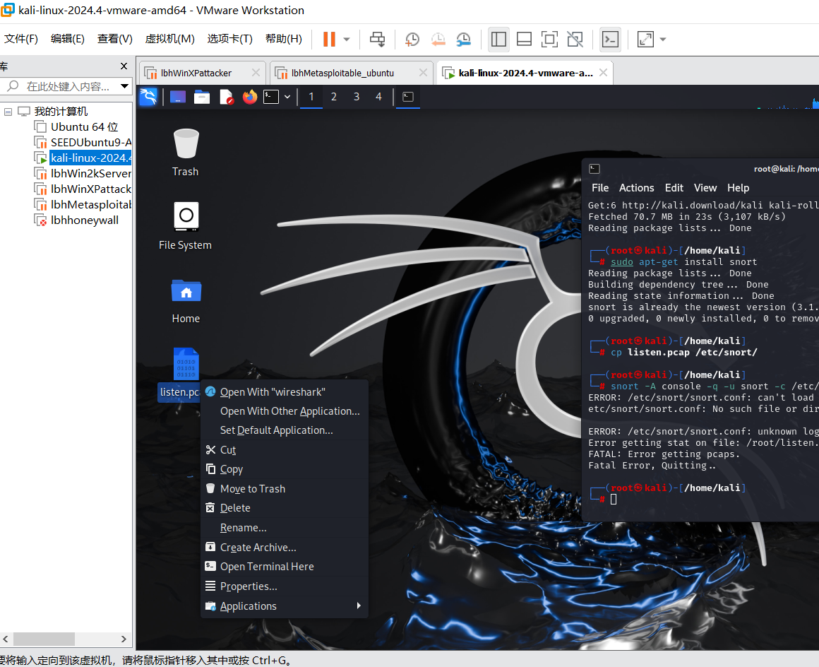Switch to workspace 4

(x=378, y=97)
